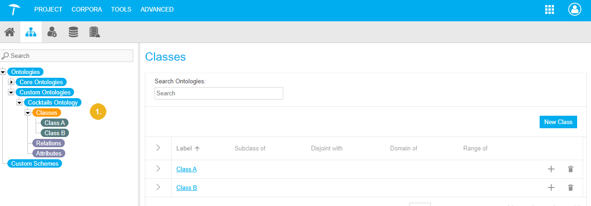Click the plus icon for Class B
This screenshot has width=591, height=206.
(x=551, y=187)
